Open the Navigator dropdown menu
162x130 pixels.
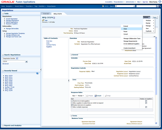pos(10,6)
